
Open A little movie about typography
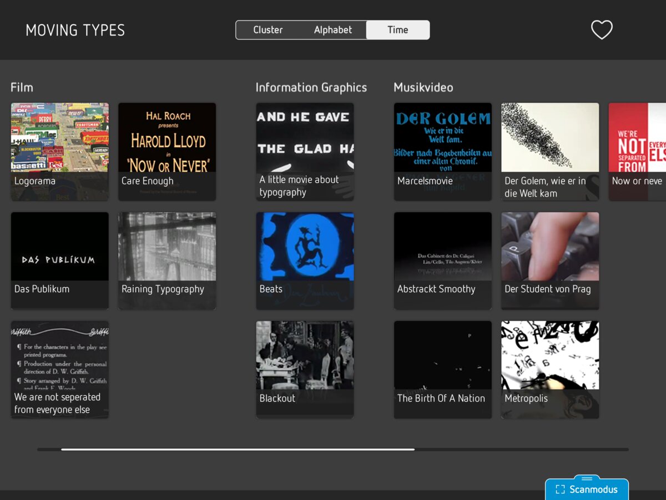coord(305,152)
